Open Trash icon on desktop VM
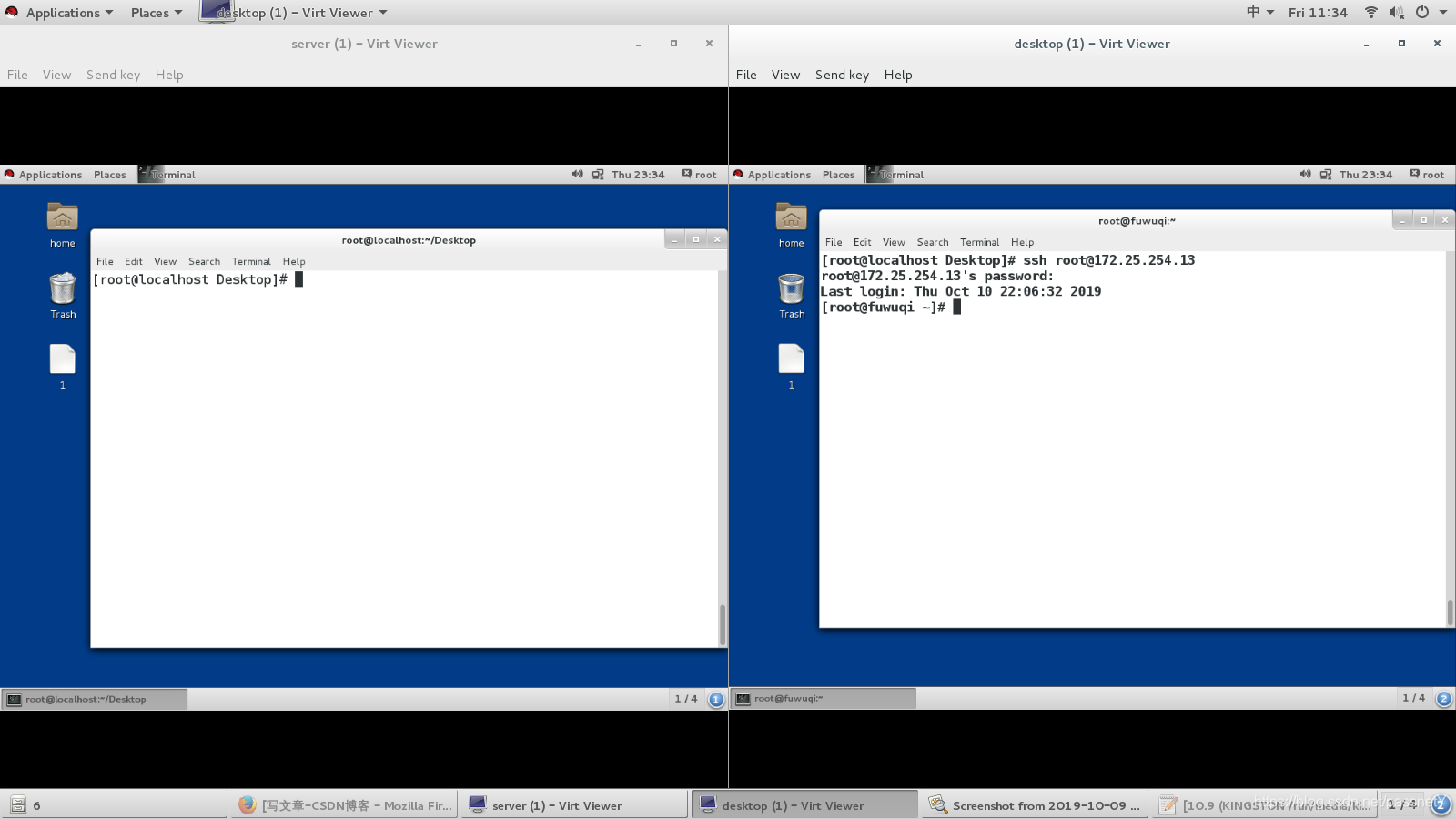The width and height of the screenshot is (1456, 819). point(792,288)
